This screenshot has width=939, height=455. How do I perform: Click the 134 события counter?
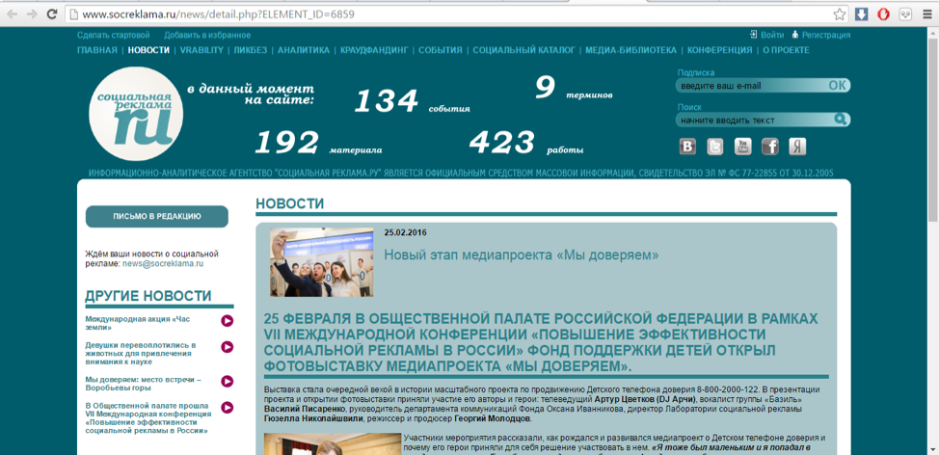tap(412, 101)
